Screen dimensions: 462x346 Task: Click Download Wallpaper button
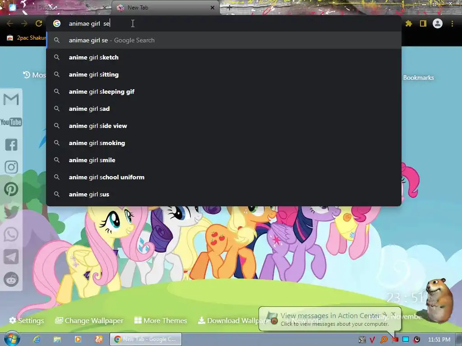[234, 320]
